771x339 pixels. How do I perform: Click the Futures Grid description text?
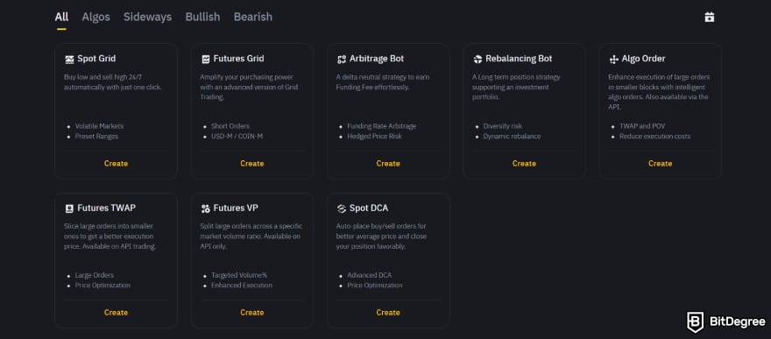(249, 87)
